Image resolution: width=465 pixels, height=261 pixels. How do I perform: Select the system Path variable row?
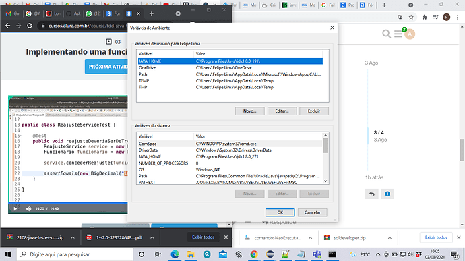click(230, 176)
